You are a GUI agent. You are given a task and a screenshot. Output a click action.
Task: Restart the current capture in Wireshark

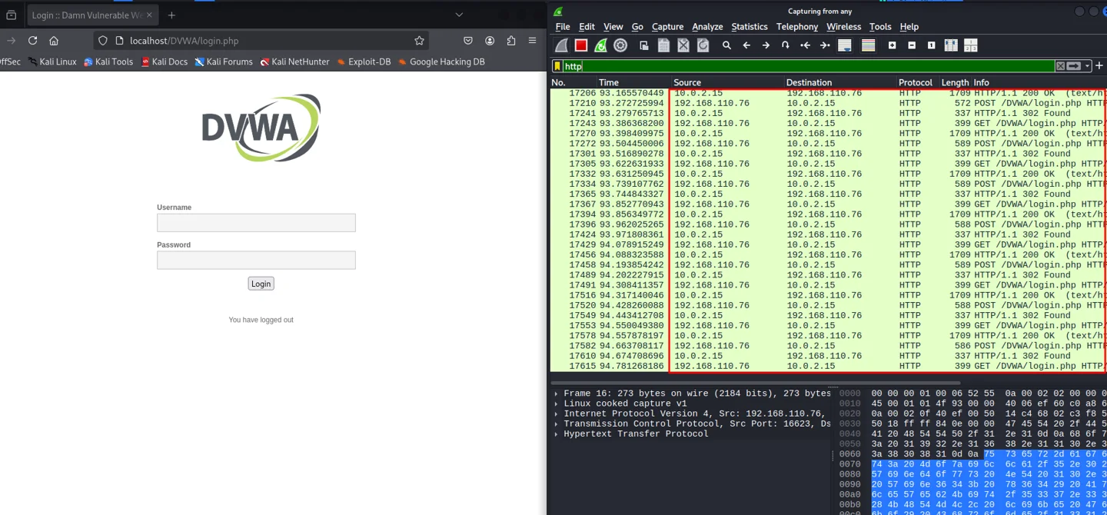[600, 45]
